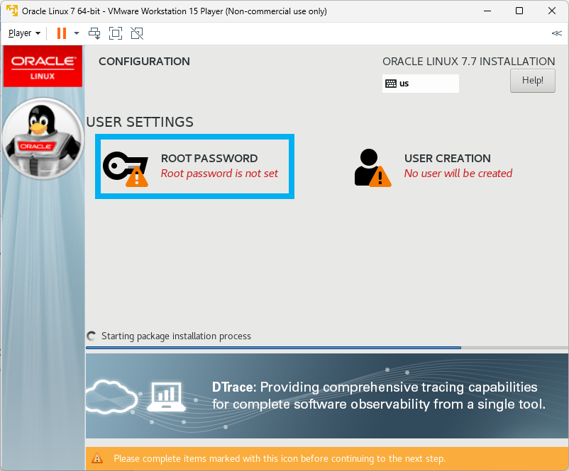Close the VMware Player window
The height and width of the screenshot is (471, 569).
coord(552,11)
